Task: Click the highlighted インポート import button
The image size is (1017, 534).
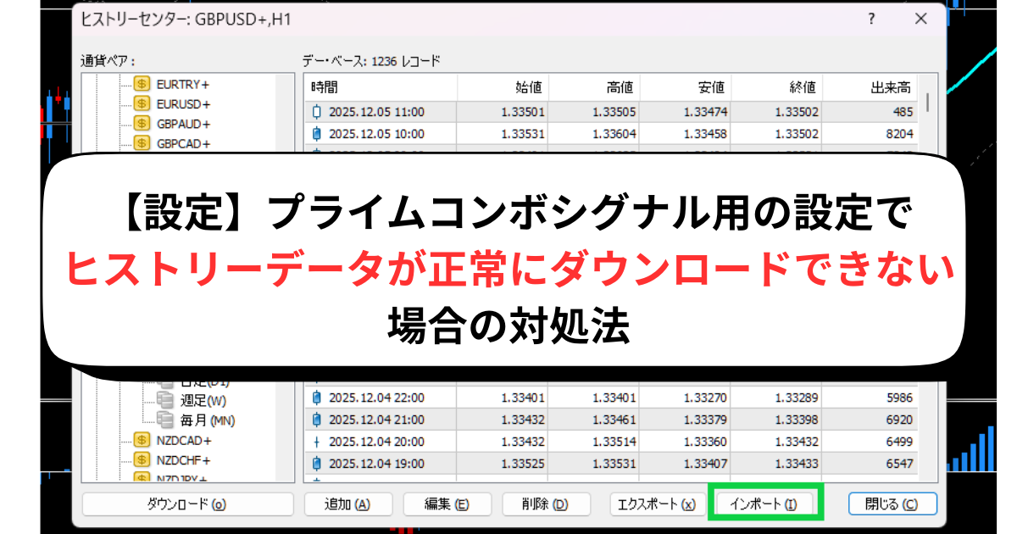Action: [764, 502]
